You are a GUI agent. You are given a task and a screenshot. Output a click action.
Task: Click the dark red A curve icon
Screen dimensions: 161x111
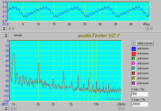click(133, 73)
